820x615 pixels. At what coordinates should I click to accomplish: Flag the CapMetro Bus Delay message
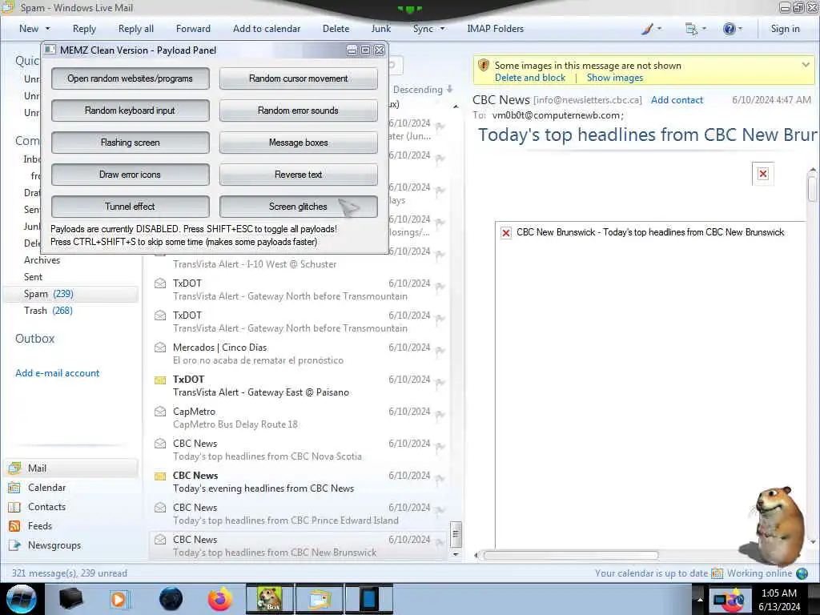[x=440, y=415]
